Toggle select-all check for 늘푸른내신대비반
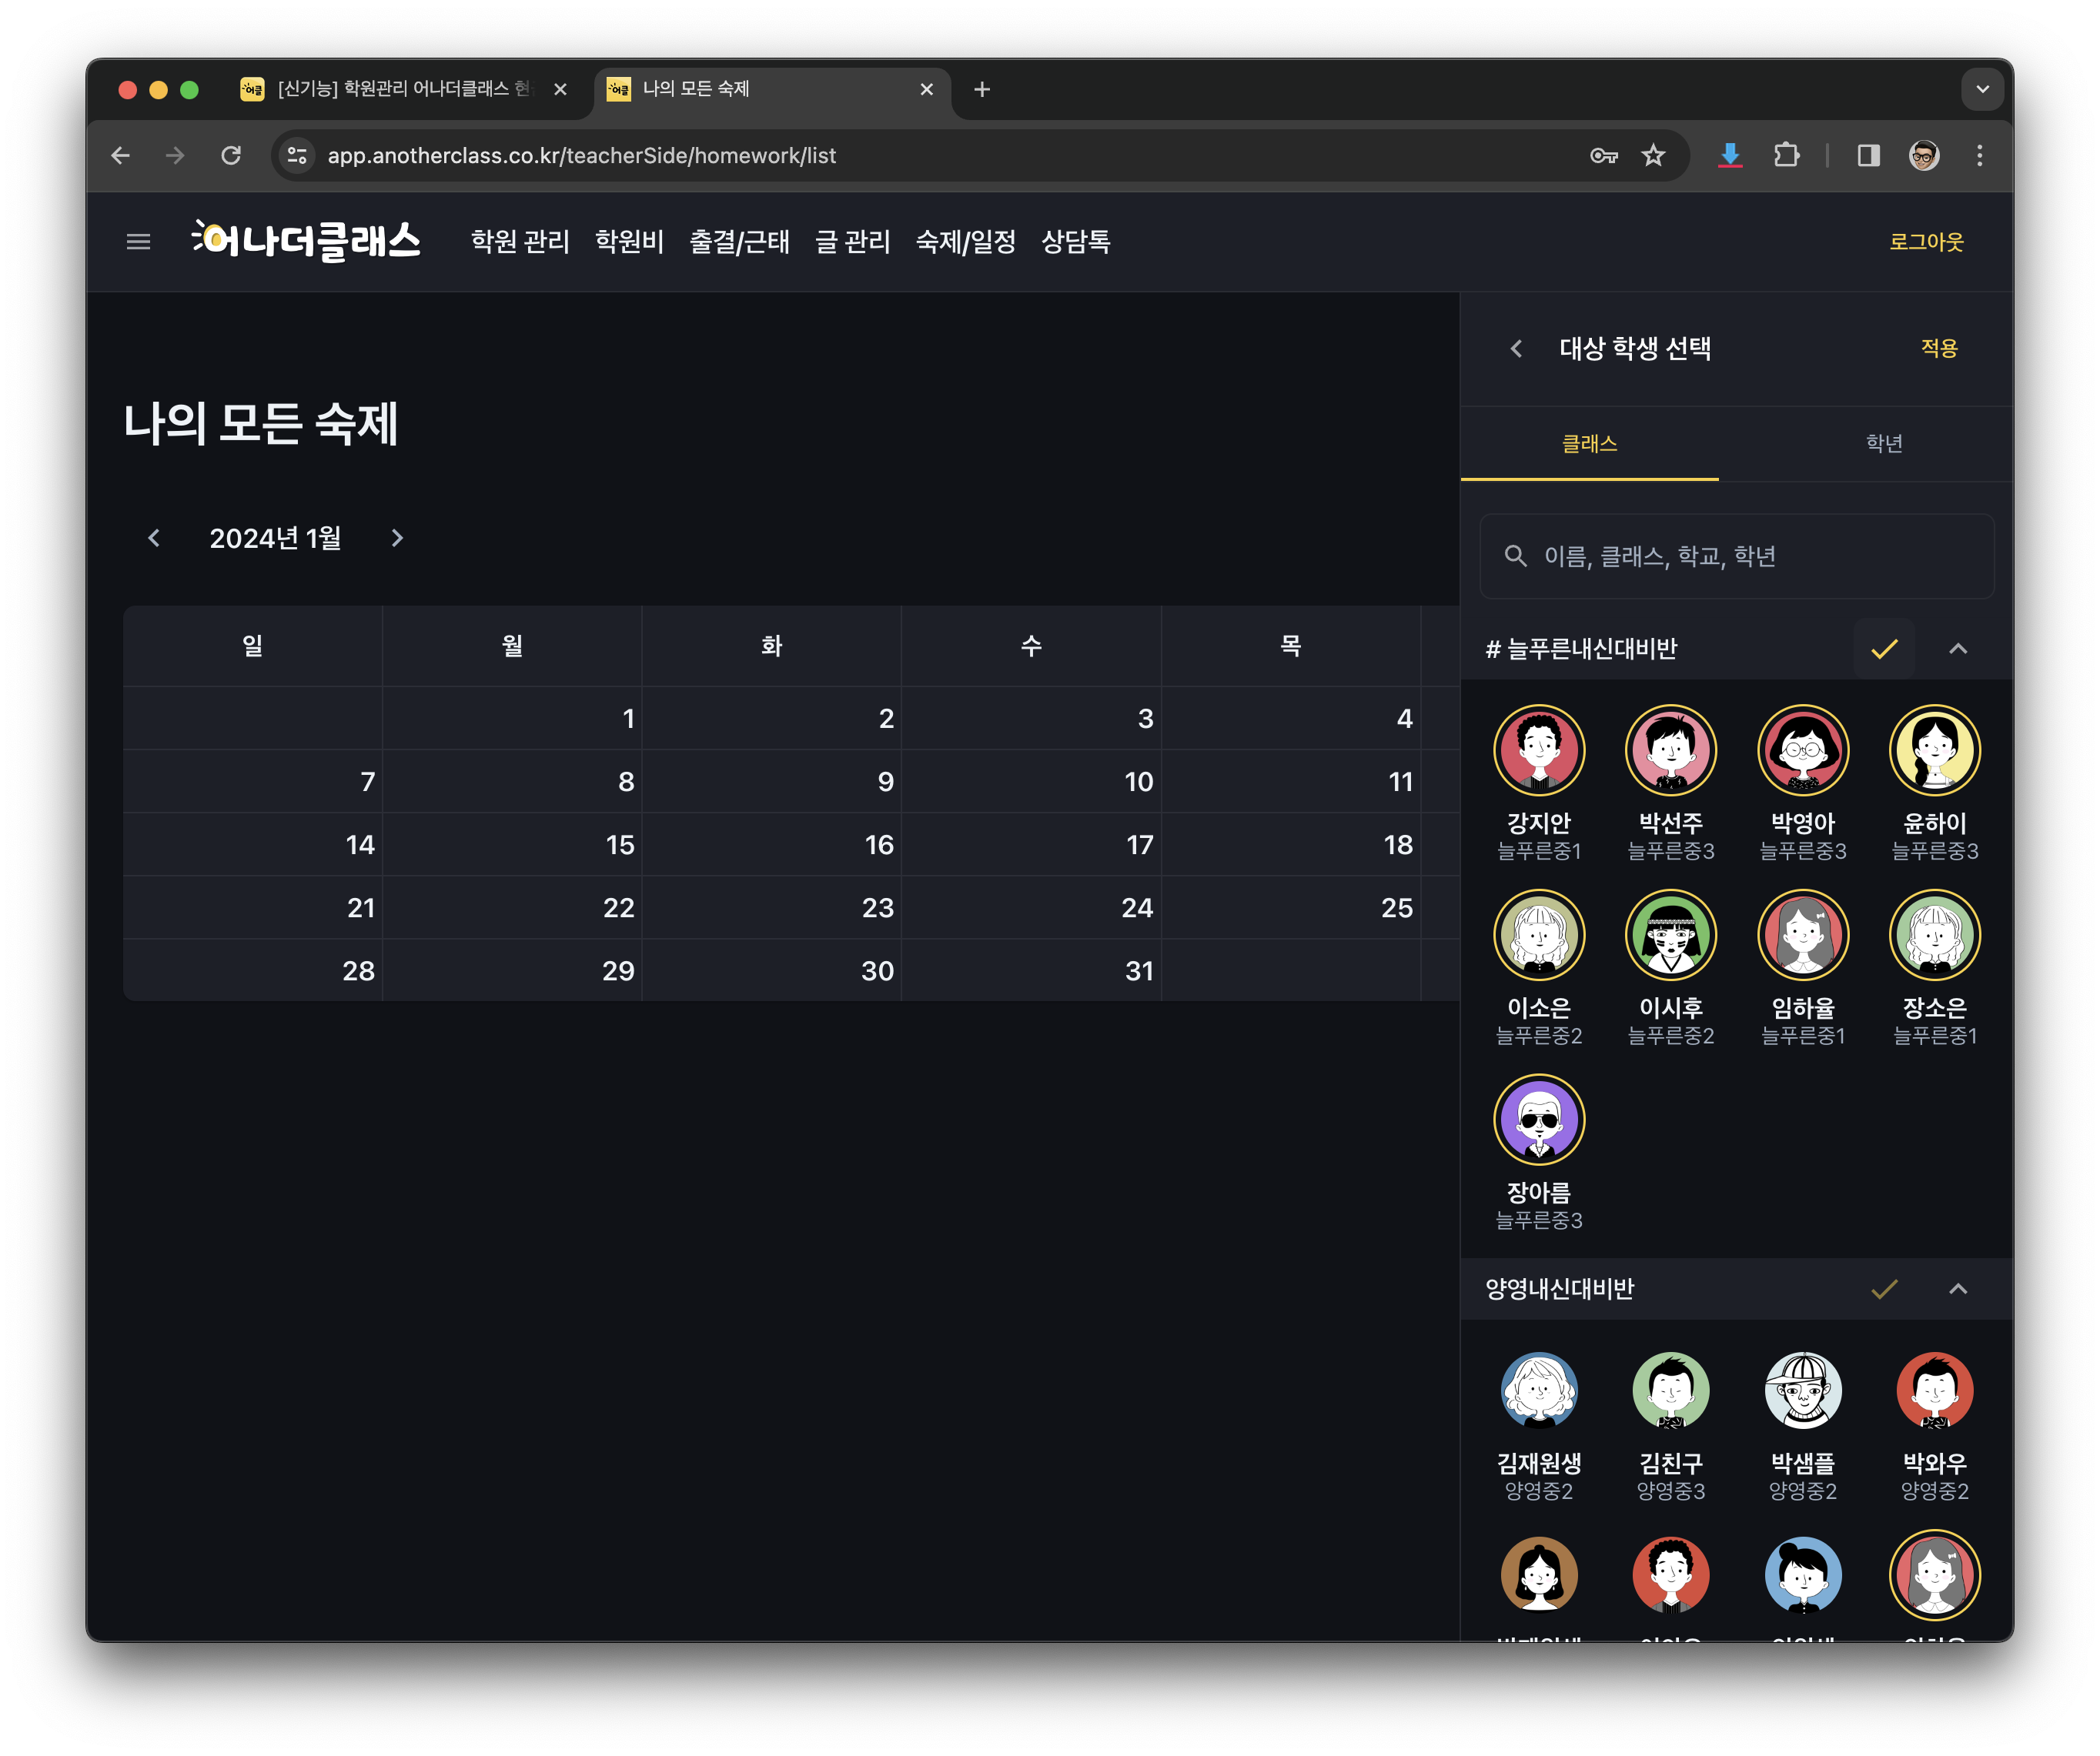2100x1756 pixels. point(1883,649)
